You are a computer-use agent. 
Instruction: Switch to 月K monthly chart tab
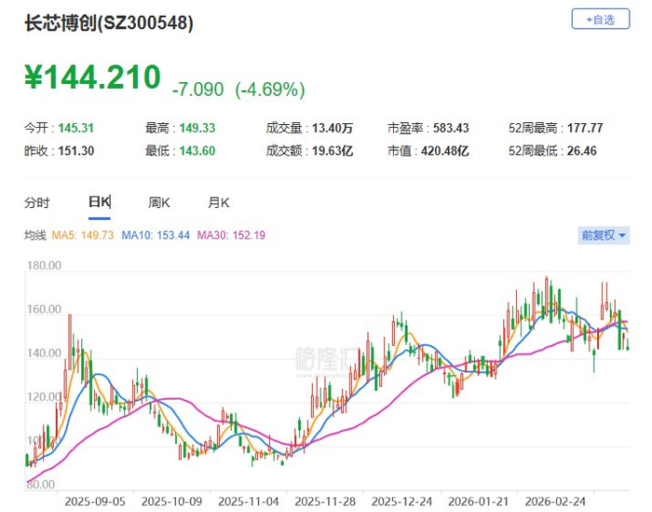pos(219,202)
